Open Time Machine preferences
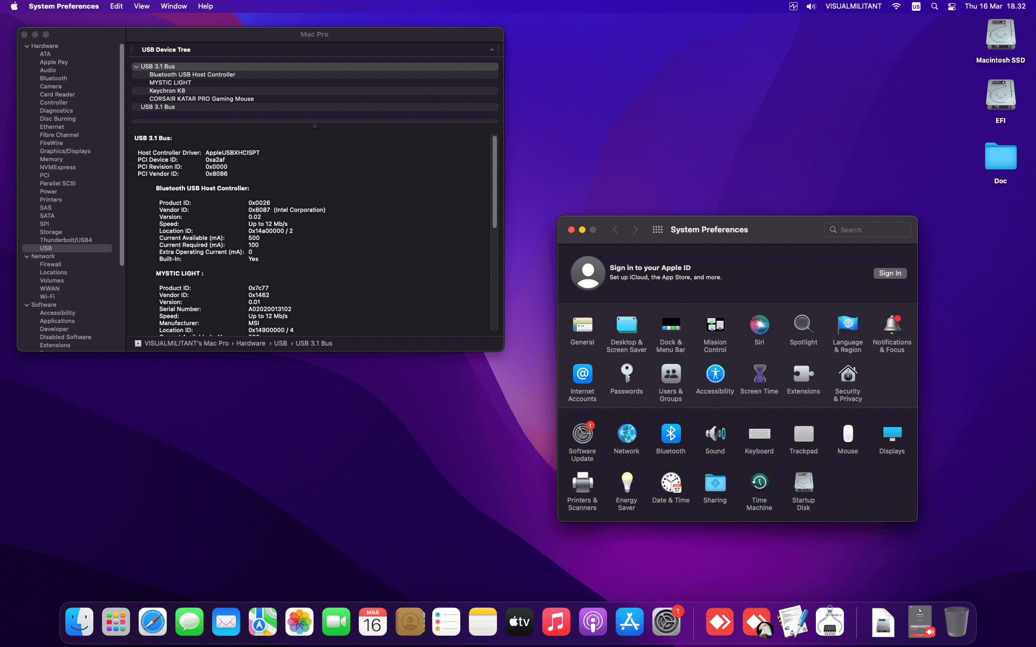 [759, 483]
